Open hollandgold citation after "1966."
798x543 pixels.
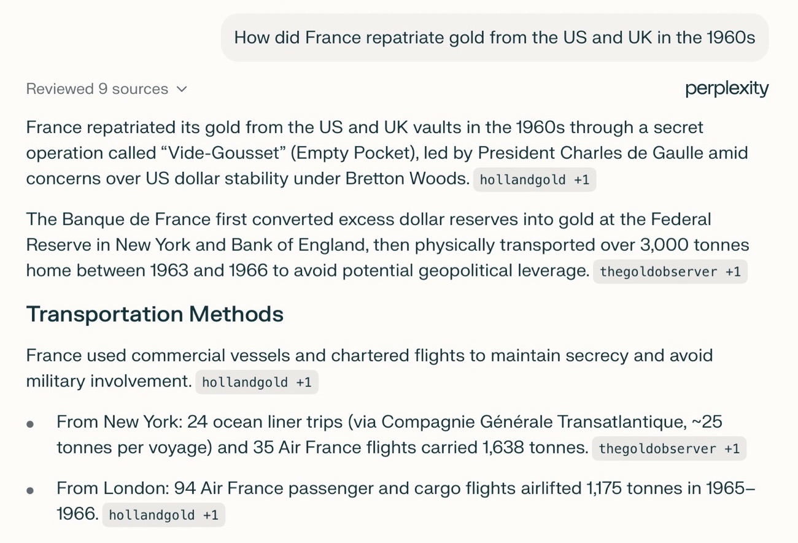tap(163, 515)
